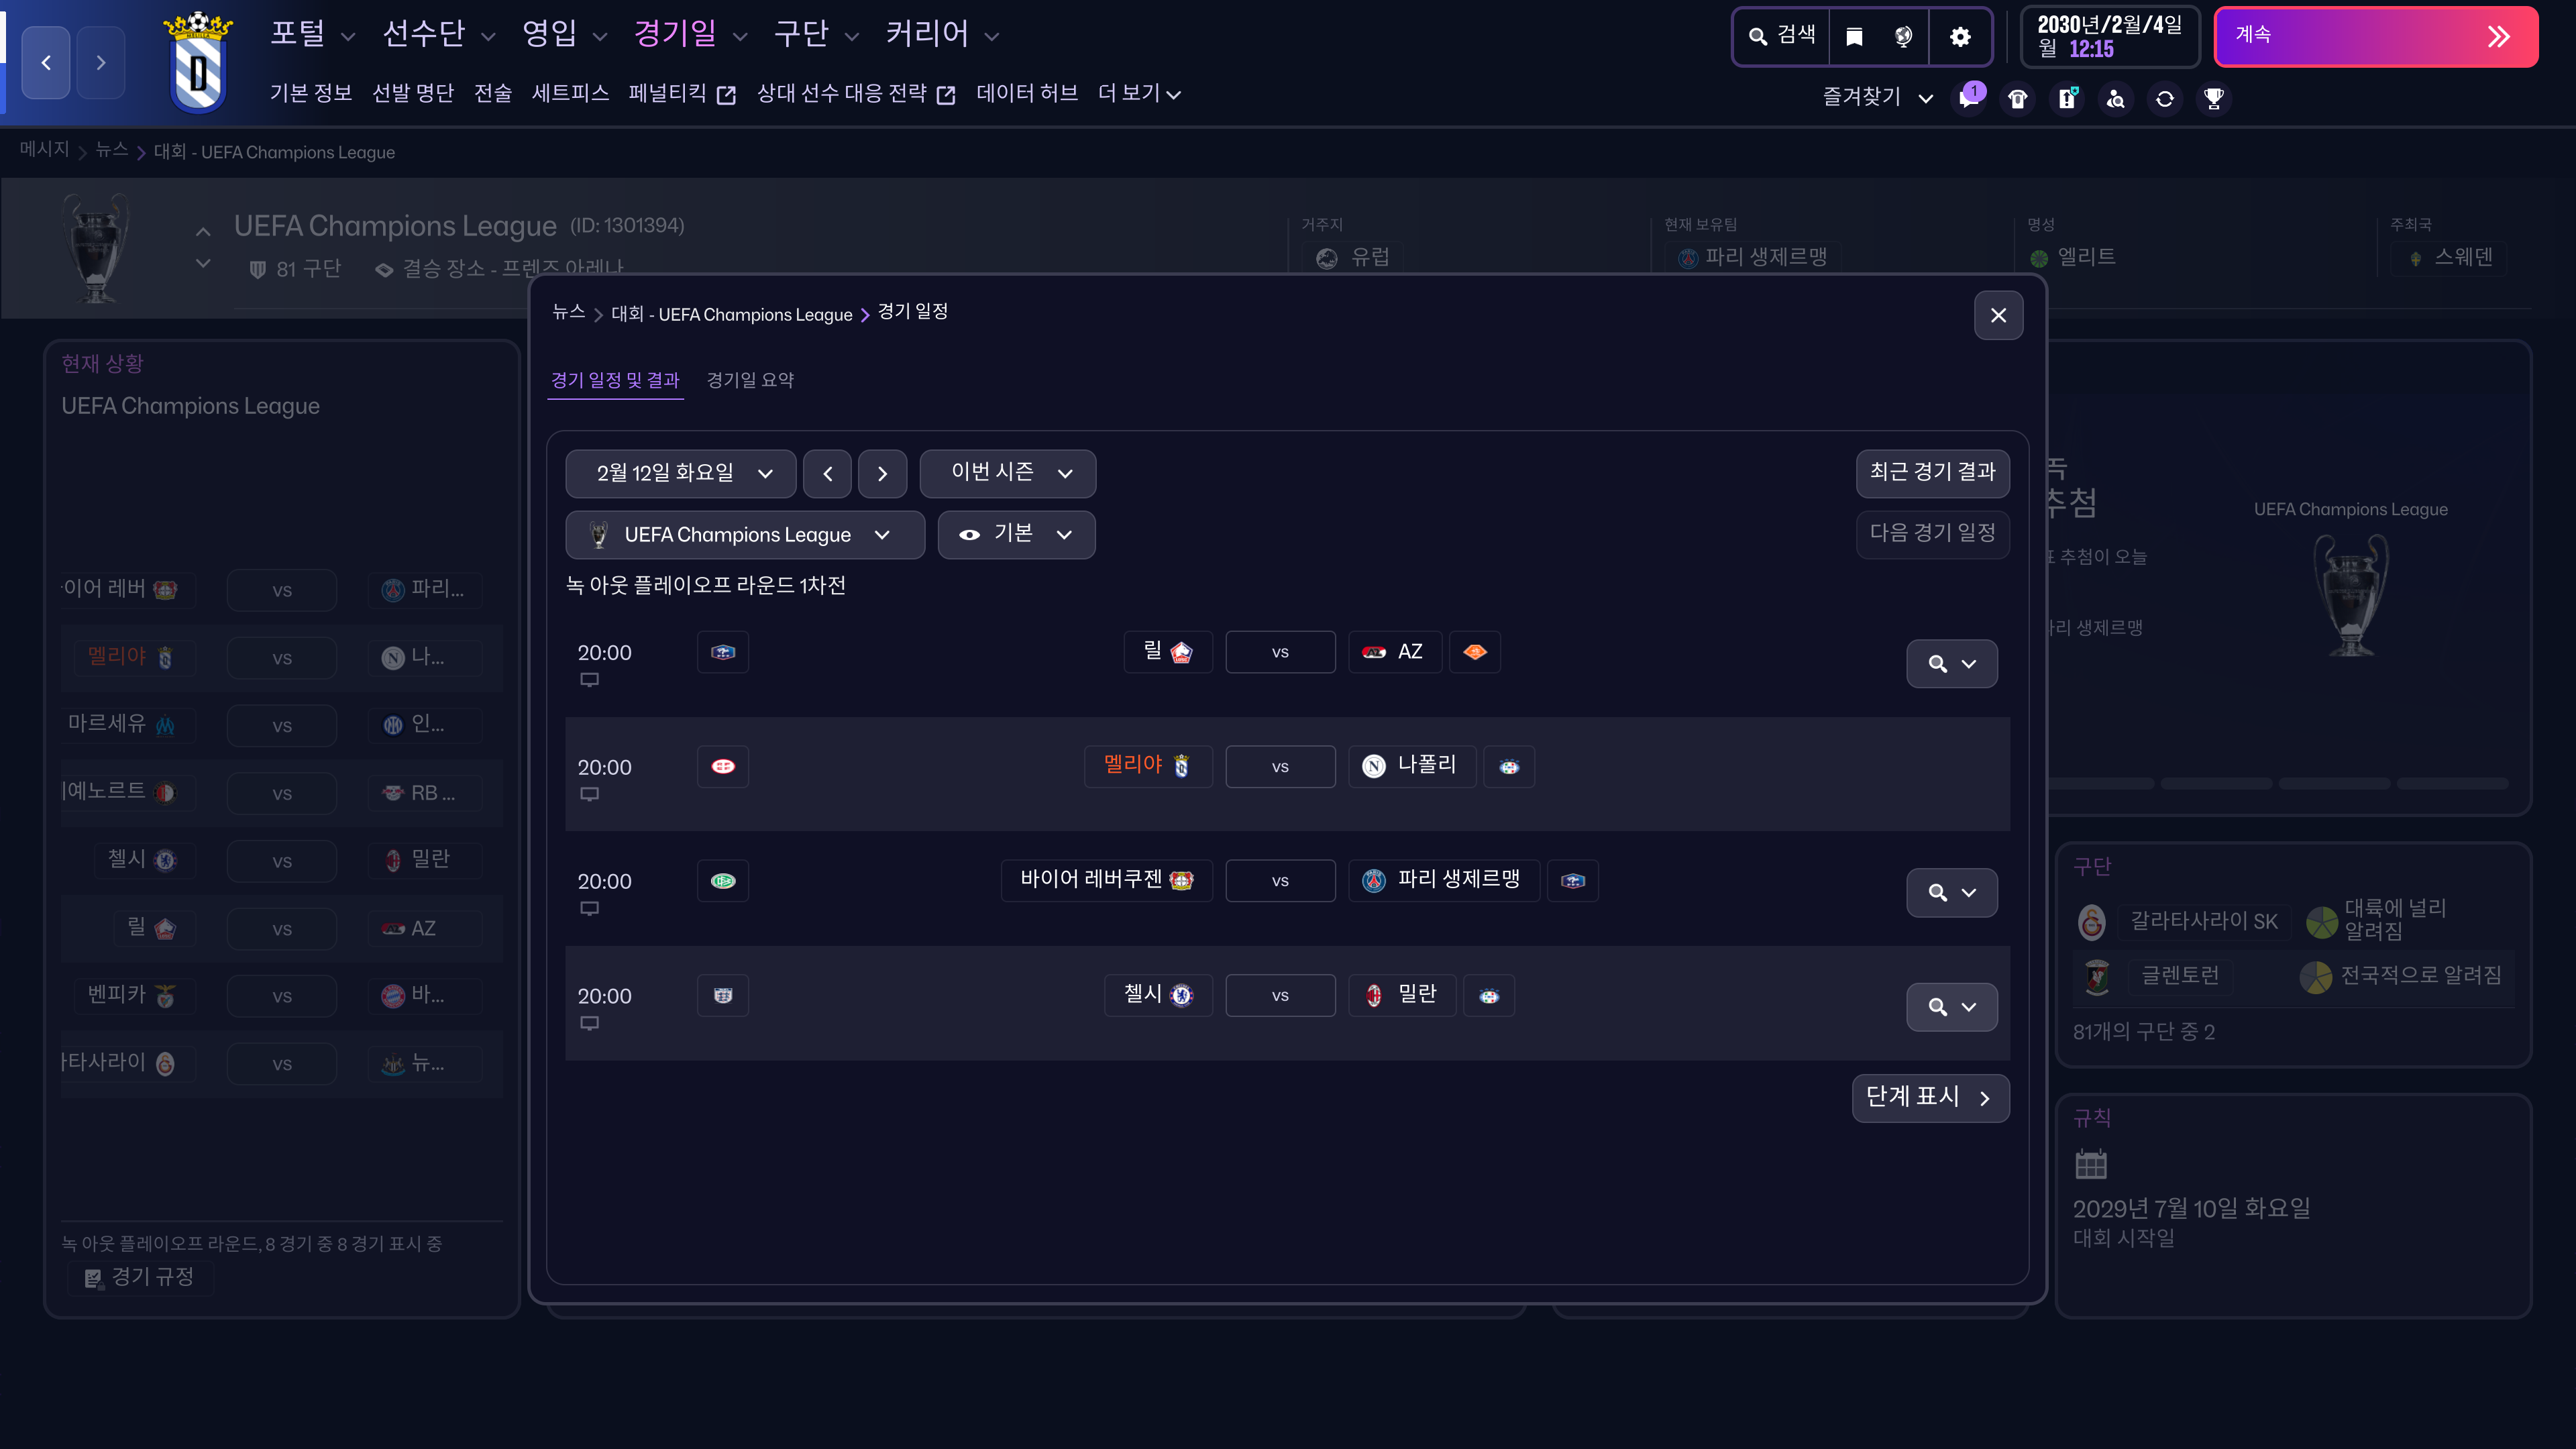Image resolution: width=2576 pixels, height=1449 pixels.
Task: Expand the UEFA Champions League competition dropdown
Action: point(745,535)
